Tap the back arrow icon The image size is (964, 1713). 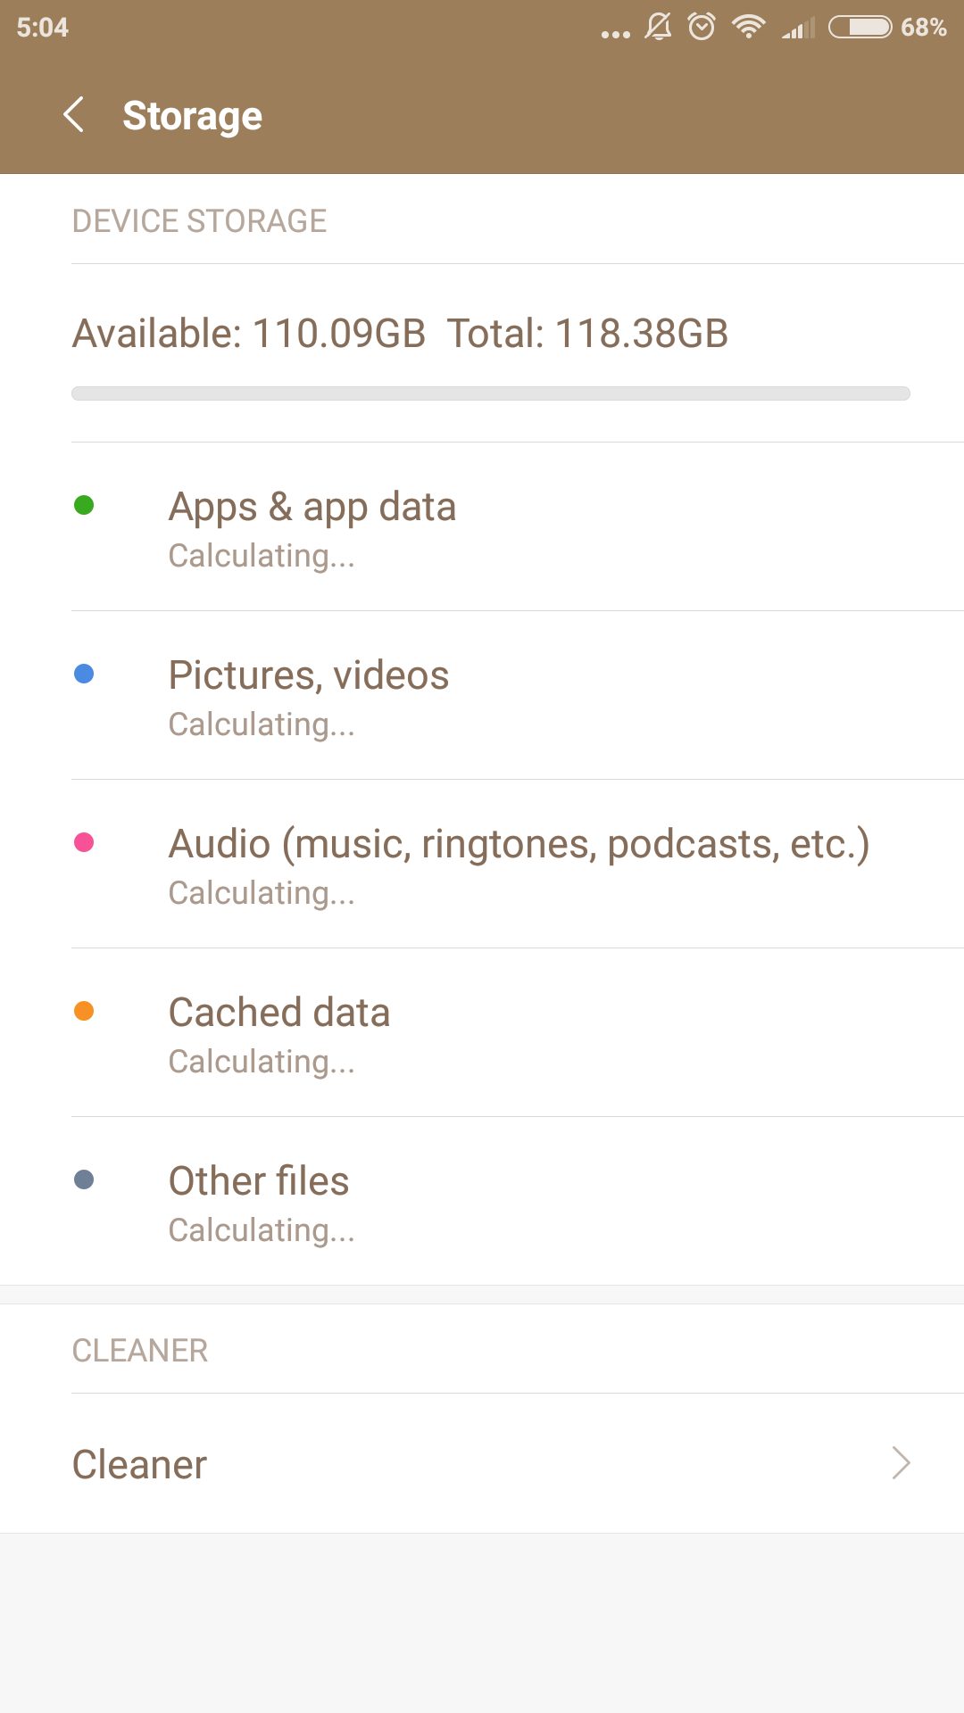coord(74,115)
